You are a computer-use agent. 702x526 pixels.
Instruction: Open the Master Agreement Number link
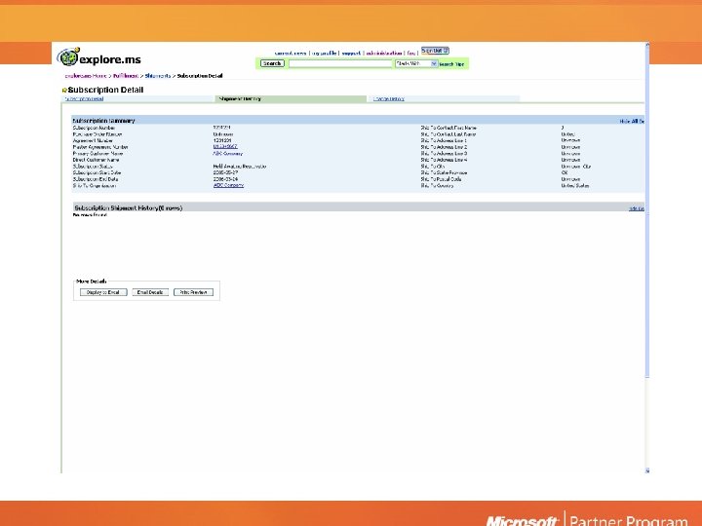pos(225,147)
